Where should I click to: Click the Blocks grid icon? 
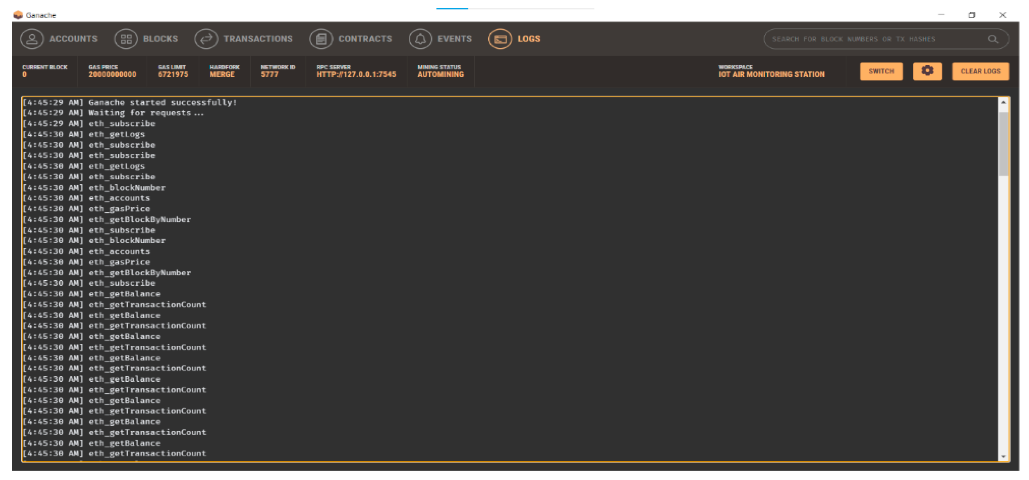click(x=126, y=39)
